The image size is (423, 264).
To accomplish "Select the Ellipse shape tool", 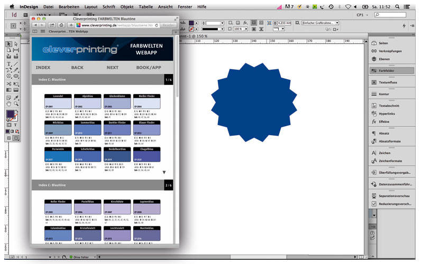I will click(x=16, y=76).
